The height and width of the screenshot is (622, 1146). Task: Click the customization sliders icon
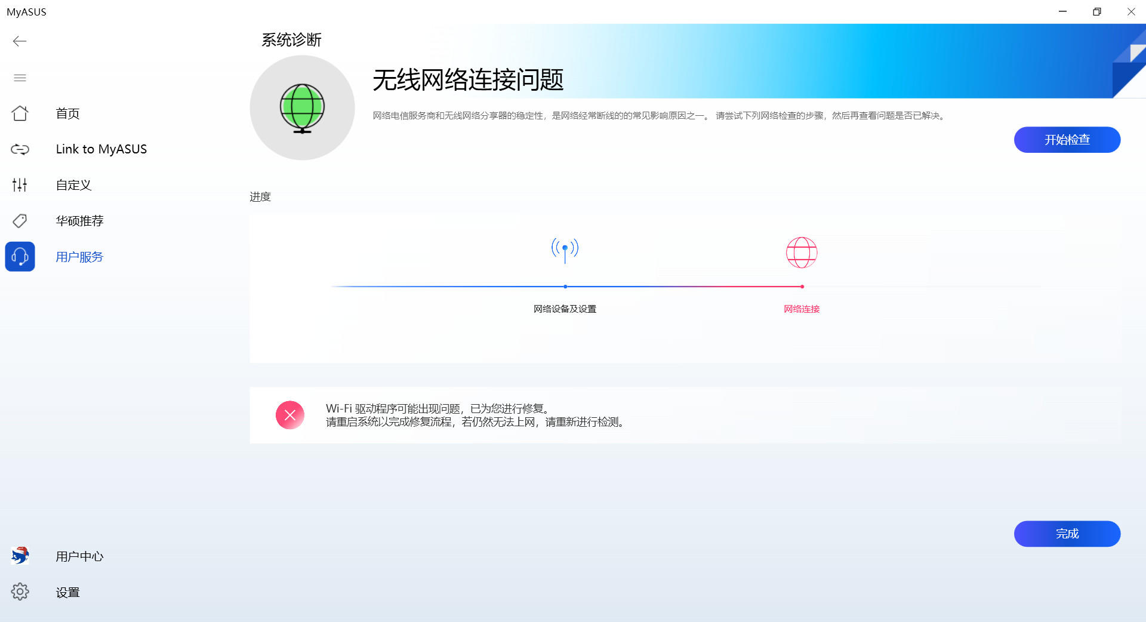coord(20,185)
